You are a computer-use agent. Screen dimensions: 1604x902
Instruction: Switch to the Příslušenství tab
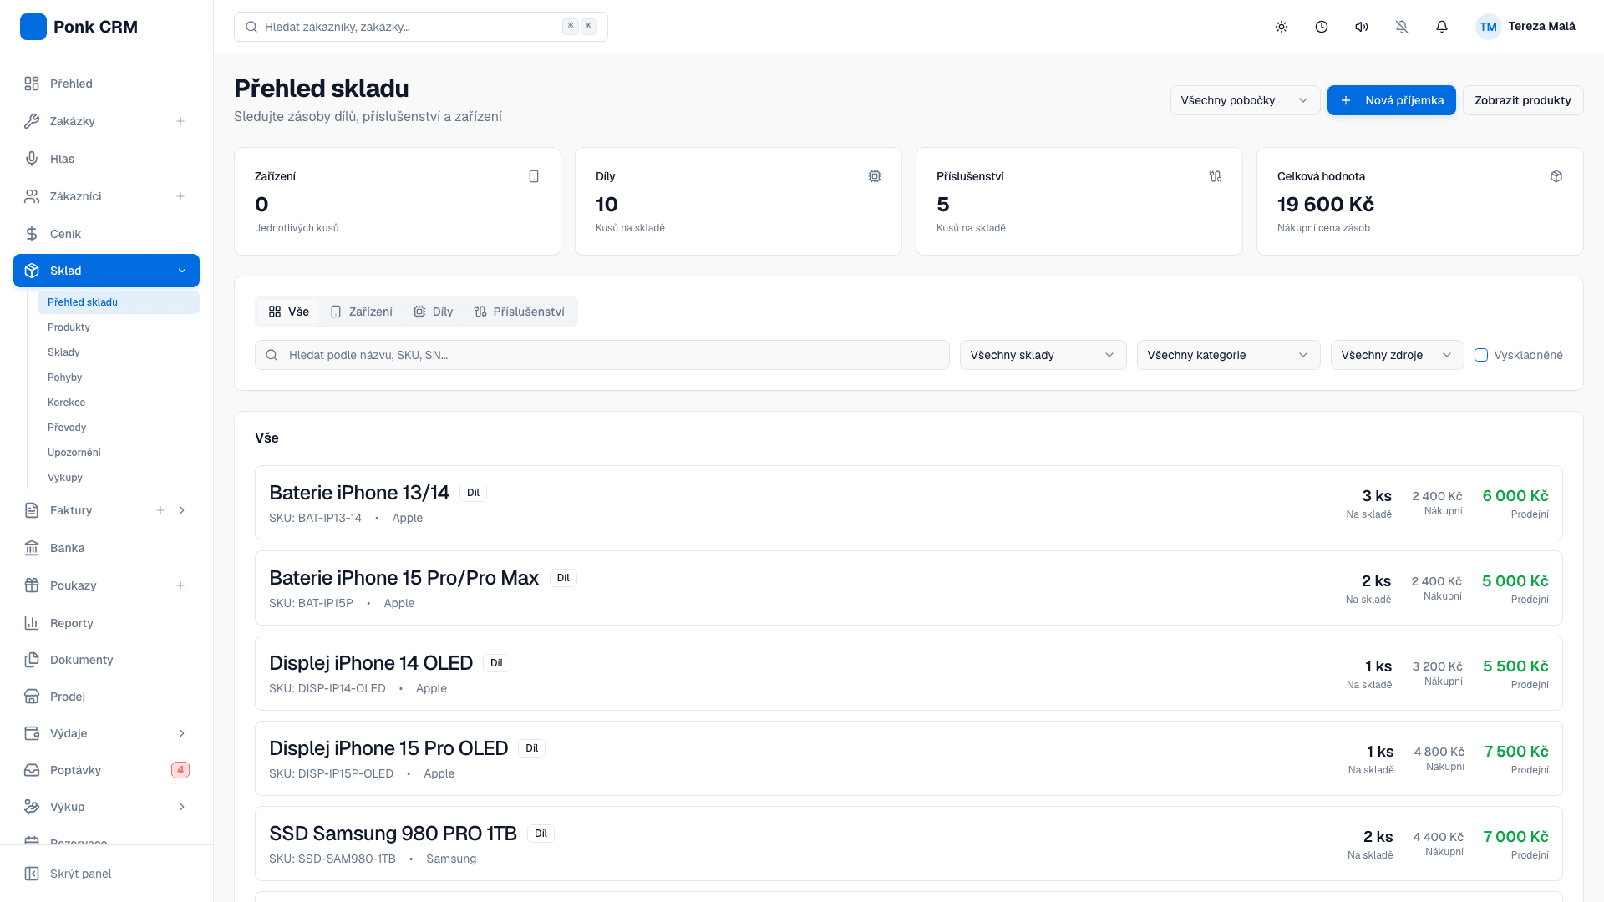coord(520,312)
